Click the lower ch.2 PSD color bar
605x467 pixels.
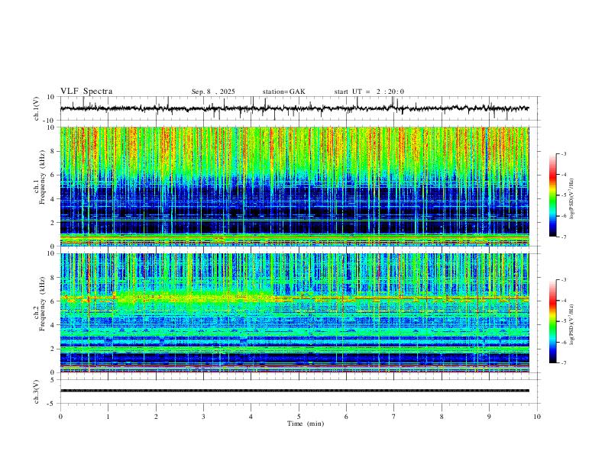click(x=553, y=321)
